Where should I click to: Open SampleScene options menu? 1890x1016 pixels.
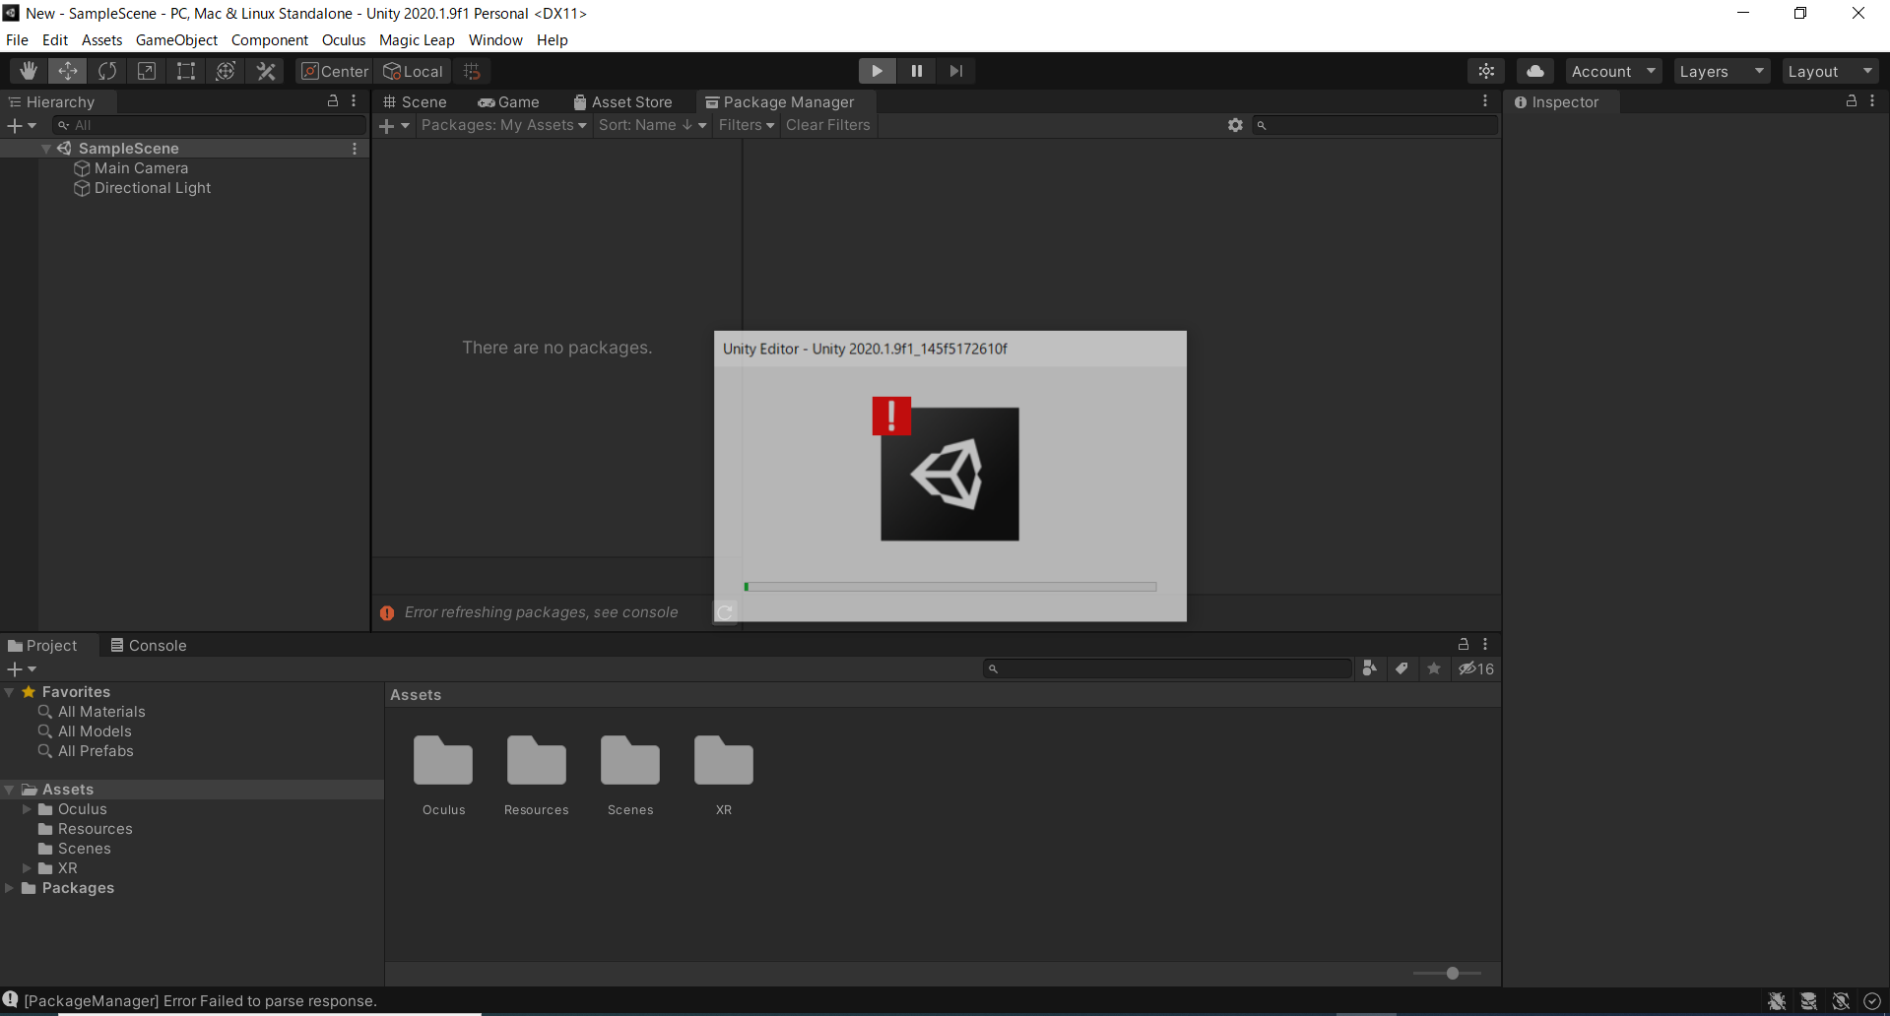pyautogui.click(x=355, y=149)
